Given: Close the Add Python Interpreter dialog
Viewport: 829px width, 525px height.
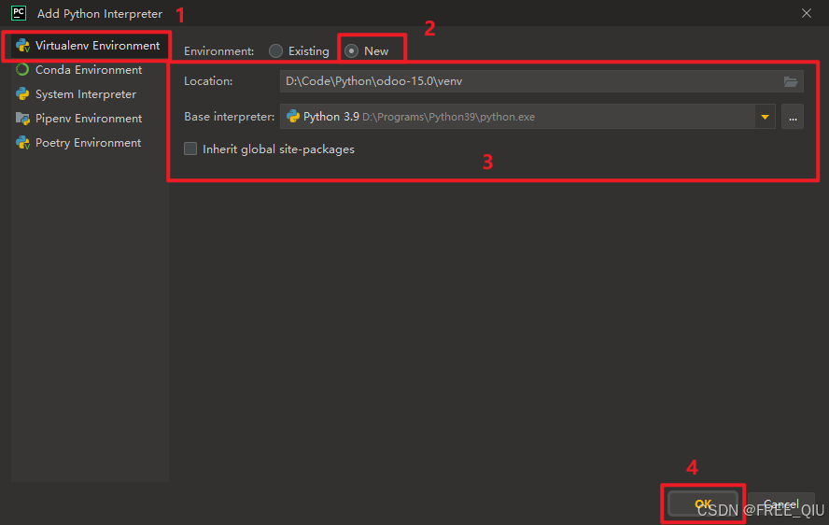Looking at the screenshot, I should click(806, 13).
